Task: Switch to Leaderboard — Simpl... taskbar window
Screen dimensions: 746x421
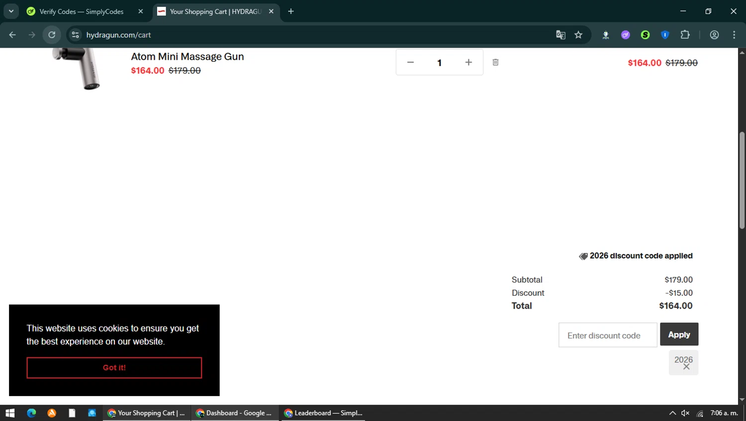Action: [323, 413]
